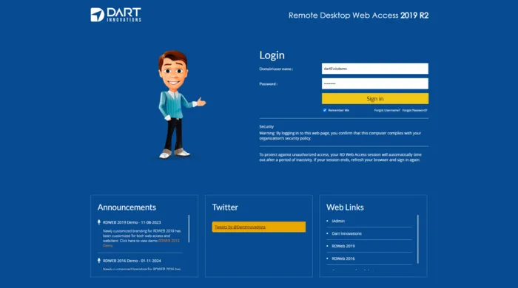Focus the Domain\user name field
This screenshot has width=518, height=288.
click(x=375, y=69)
